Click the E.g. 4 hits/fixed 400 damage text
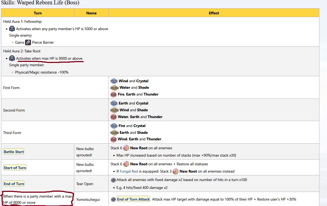Viewport: 327px width, 206px height. [x=142, y=188]
